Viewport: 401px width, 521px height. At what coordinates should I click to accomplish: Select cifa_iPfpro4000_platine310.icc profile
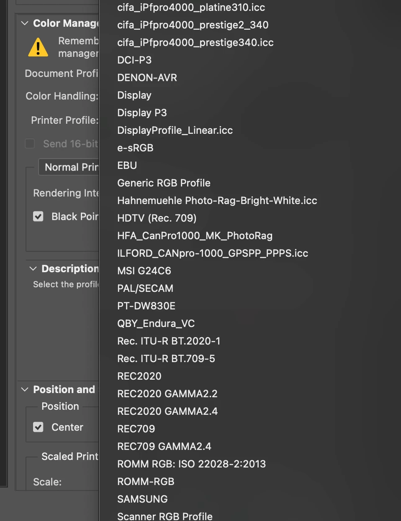pos(191,8)
